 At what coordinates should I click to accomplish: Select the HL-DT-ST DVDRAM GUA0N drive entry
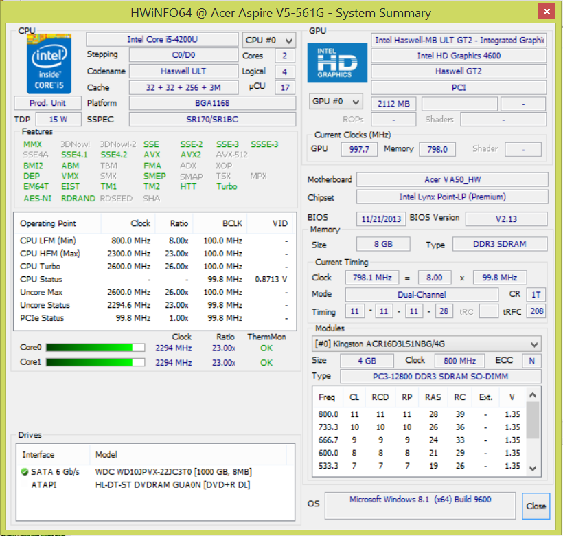pos(155,484)
